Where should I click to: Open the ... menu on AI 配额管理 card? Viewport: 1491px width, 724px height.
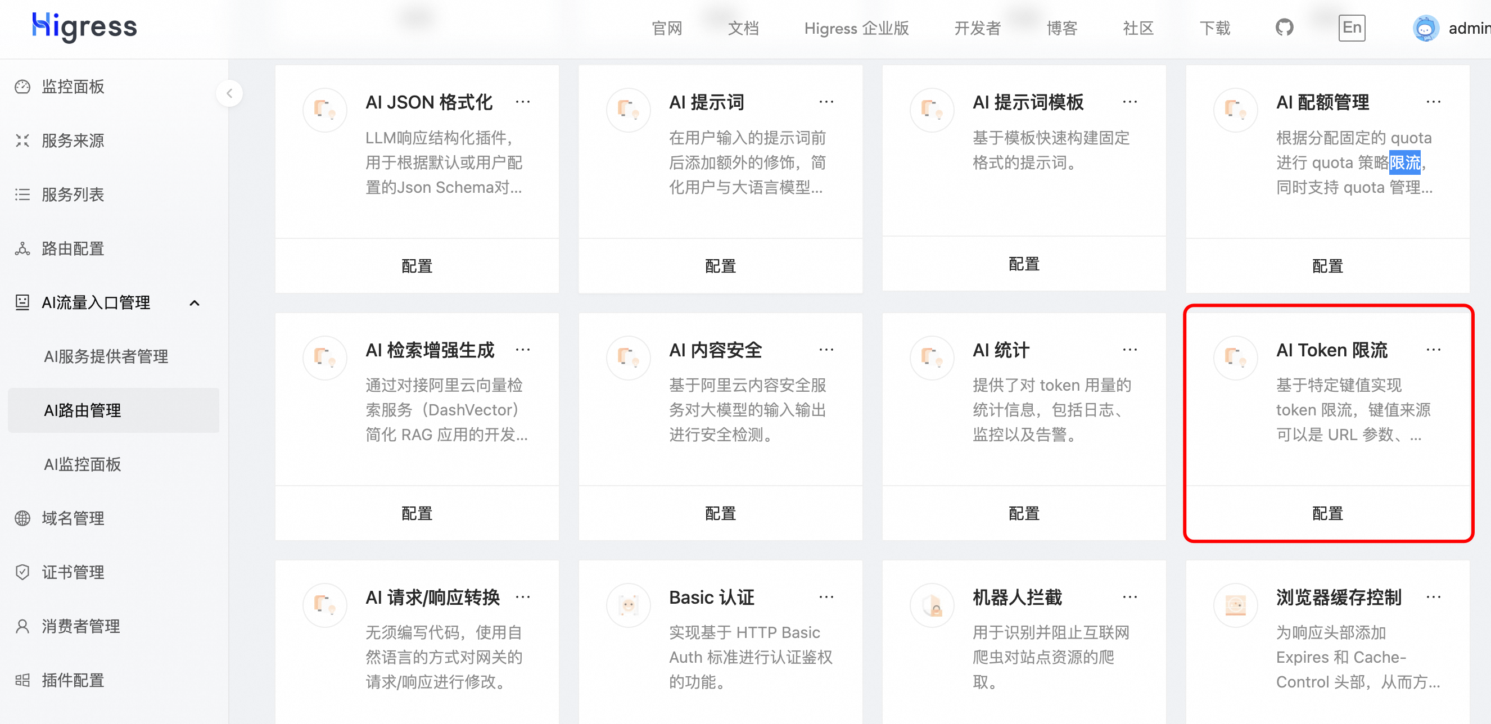[1434, 101]
